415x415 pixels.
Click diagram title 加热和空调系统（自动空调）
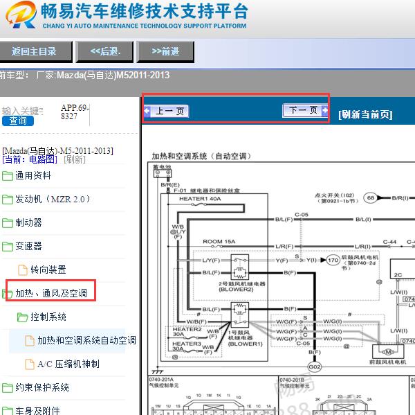coord(201,156)
